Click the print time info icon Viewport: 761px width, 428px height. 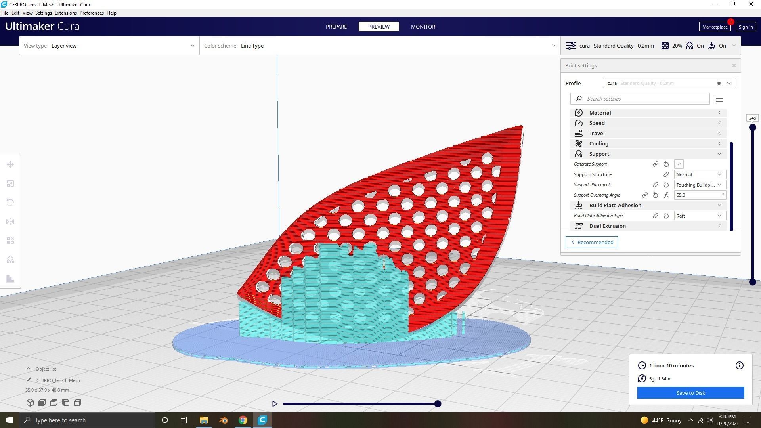[x=739, y=365]
